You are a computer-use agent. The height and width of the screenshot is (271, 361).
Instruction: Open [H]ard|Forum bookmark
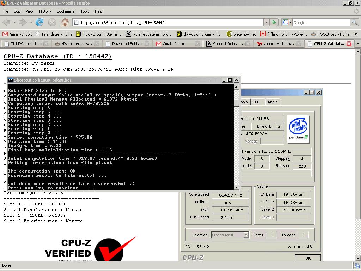tap(283, 34)
